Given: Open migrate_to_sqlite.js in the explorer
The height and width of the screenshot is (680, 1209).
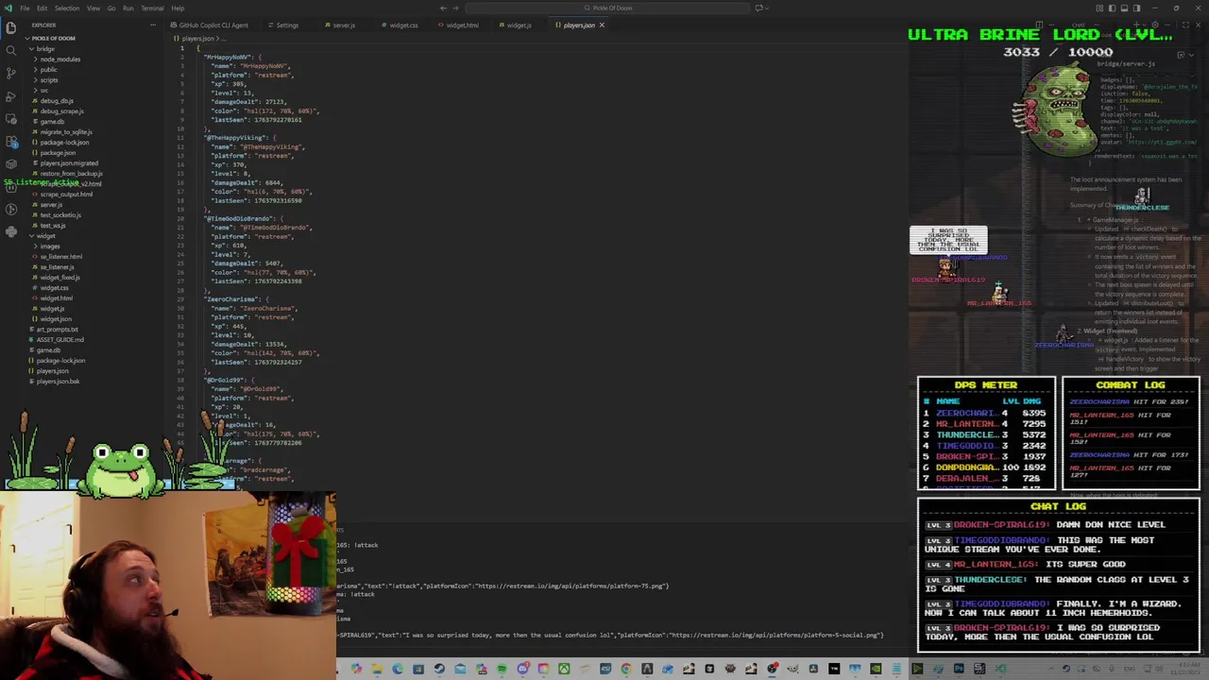Looking at the screenshot, I should coord(66,131).
